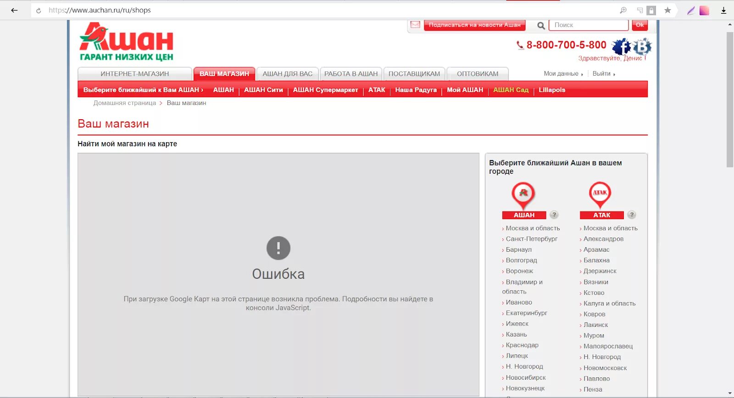Click the help question mark beside АШАН

pos(554,215)
